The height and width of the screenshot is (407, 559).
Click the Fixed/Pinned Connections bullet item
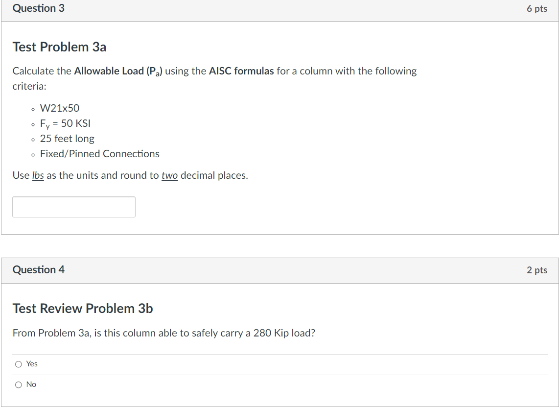point(99,154)
